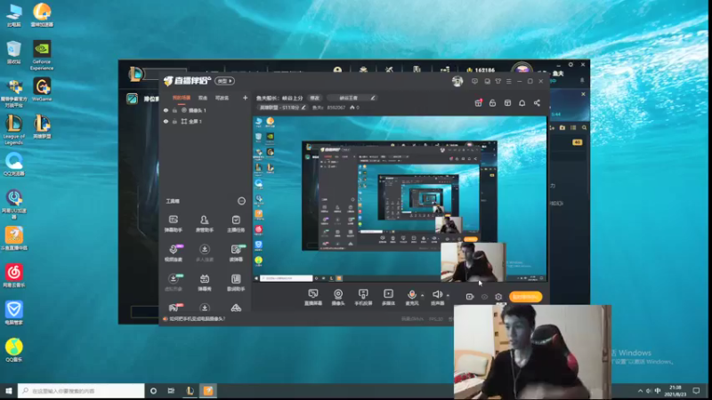Toggle lock on 全屏 1 source
The height and width of the screenshot is (400, 712).
point(174,122)
